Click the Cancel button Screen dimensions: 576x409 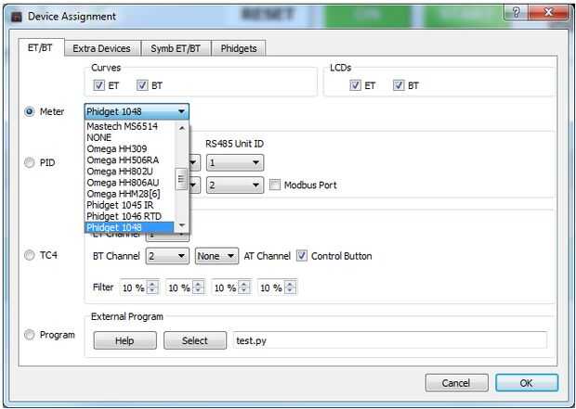click(456, 383)
